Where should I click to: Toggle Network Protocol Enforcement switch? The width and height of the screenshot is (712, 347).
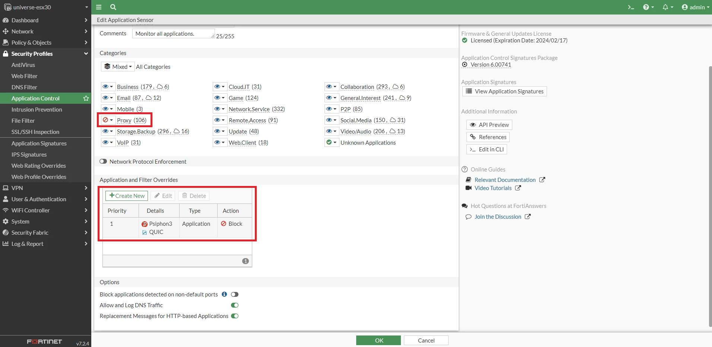click(x=103, y=161)
